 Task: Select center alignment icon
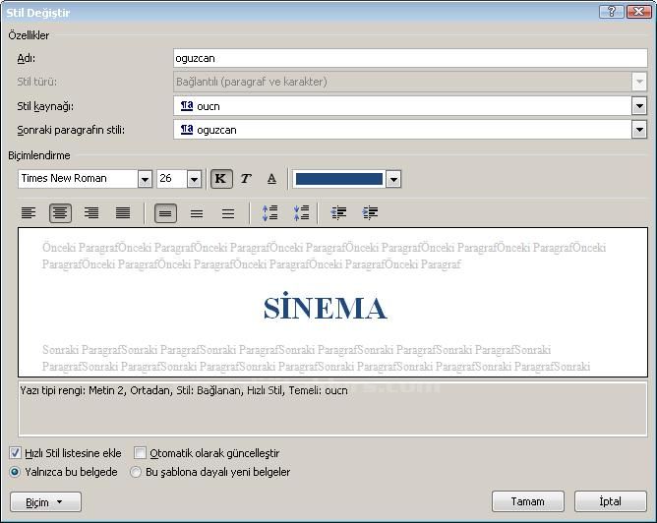pos(60,213)
